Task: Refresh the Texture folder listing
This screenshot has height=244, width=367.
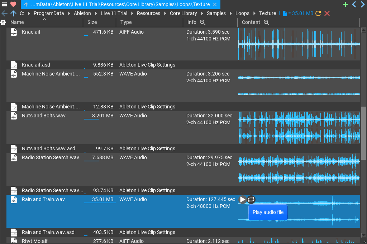Action: [x=318, y=13]
